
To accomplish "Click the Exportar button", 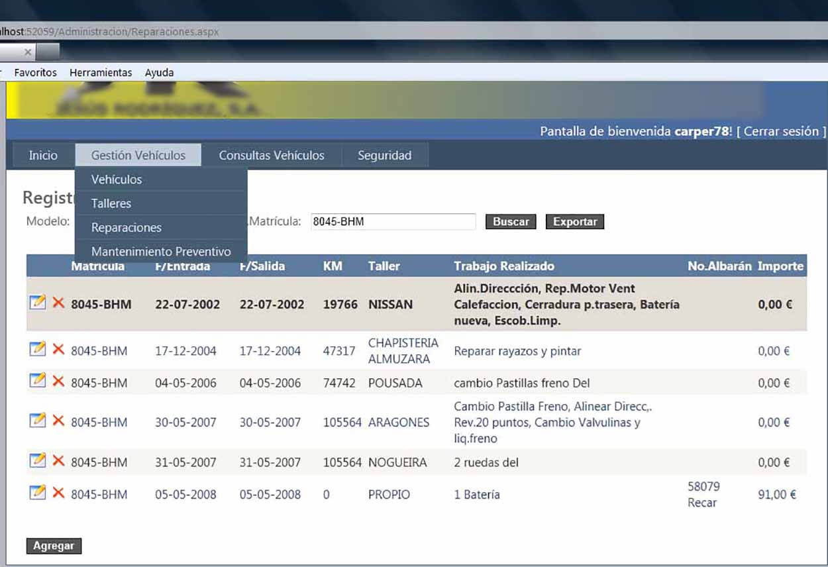I will pos(574,222).
